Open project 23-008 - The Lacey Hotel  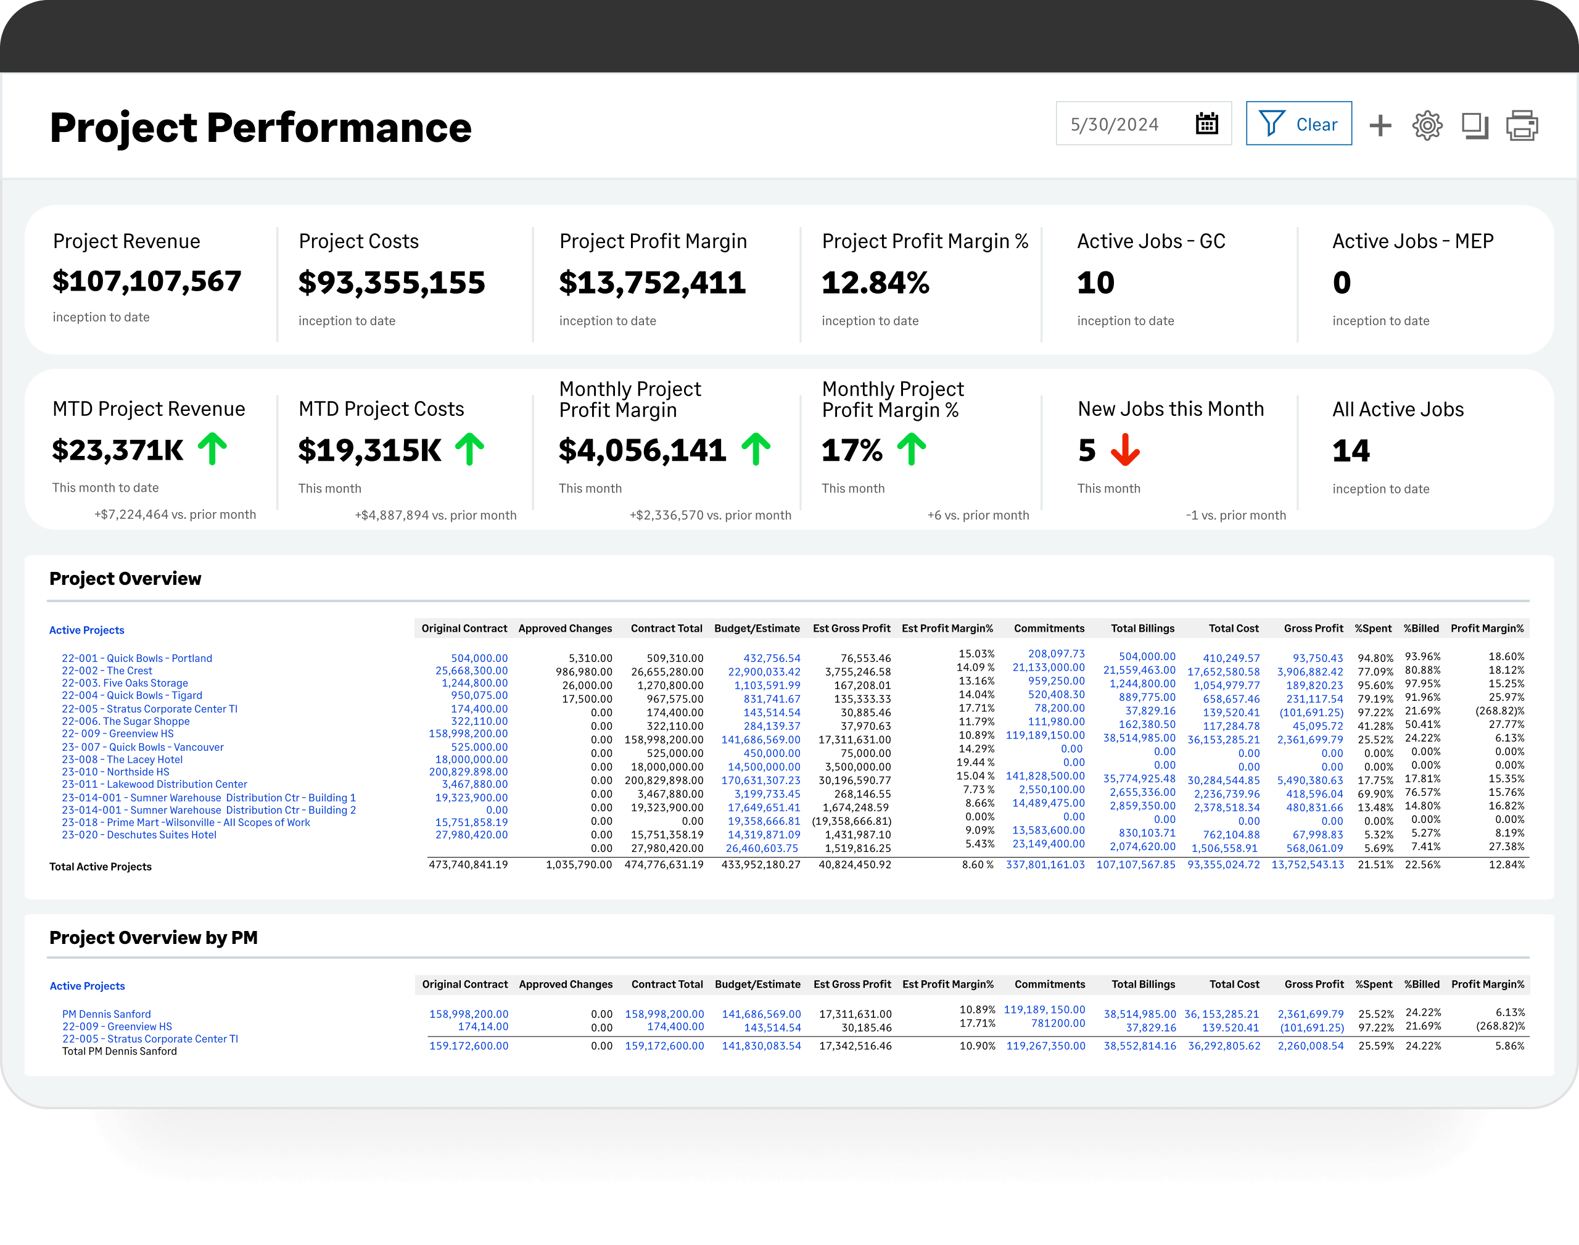pyautogui.click(x=122, y=759)
